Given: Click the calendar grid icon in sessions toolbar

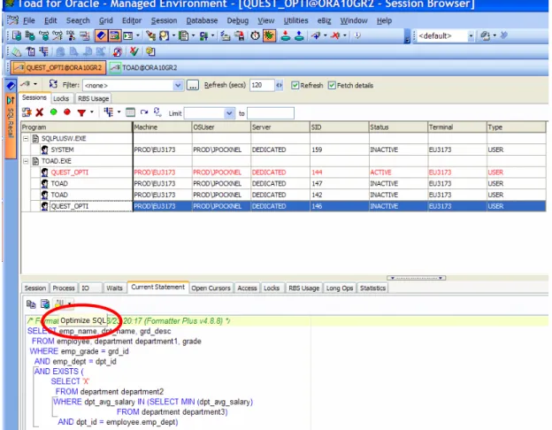Looking at the screenshot, I should pos(130,112).
